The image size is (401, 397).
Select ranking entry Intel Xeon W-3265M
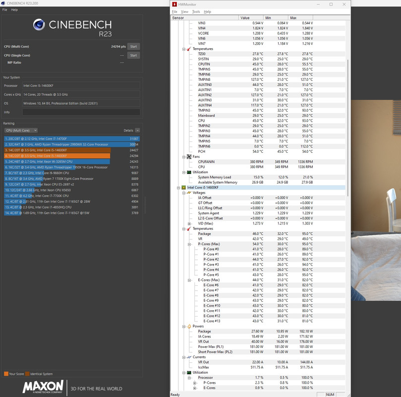(72, 161)
